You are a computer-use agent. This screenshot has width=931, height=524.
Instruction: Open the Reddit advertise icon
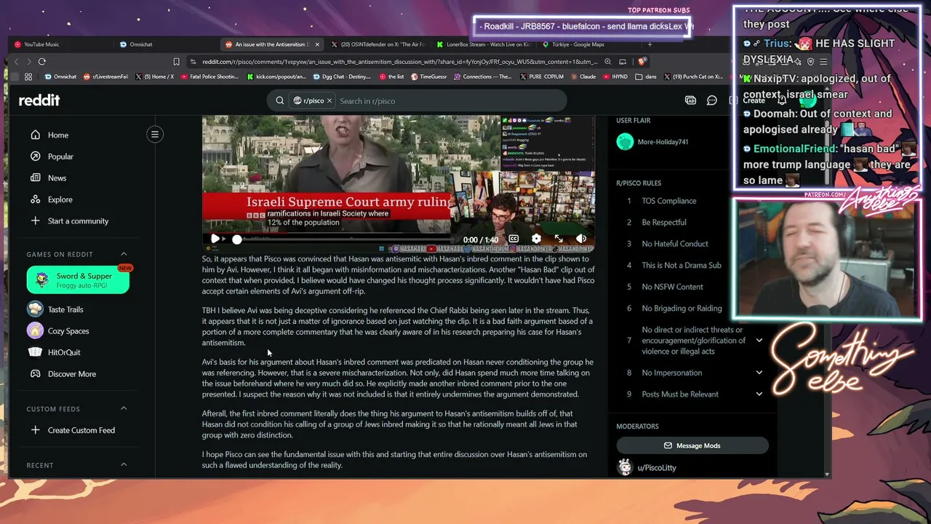690,100
